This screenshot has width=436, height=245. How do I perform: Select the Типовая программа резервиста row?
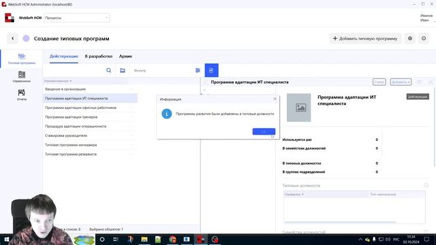(x=90, y=154)
